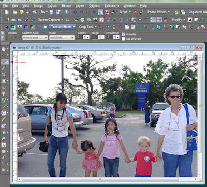Open the View menu
Viewport: 207px width, 187px height.
point(26,6)
